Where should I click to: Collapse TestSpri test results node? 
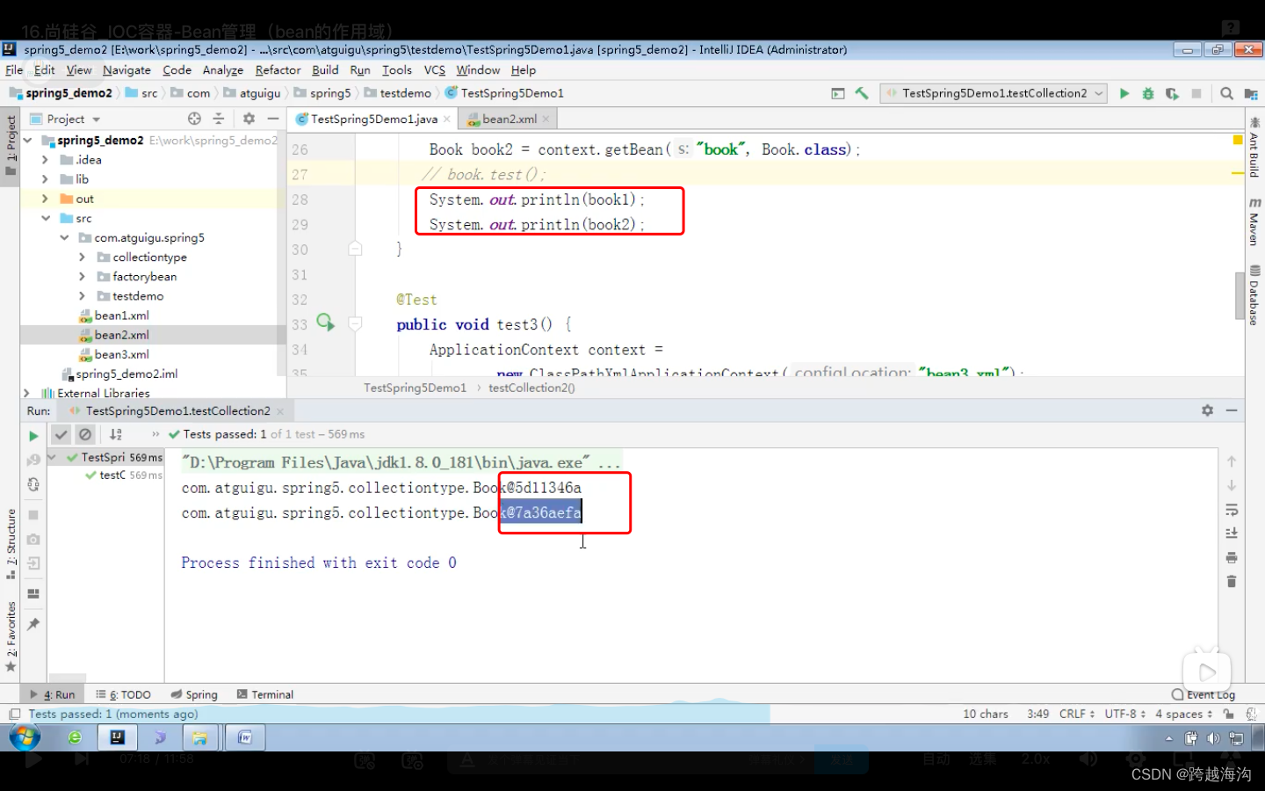pyautogui.click(x=52, y=457)
